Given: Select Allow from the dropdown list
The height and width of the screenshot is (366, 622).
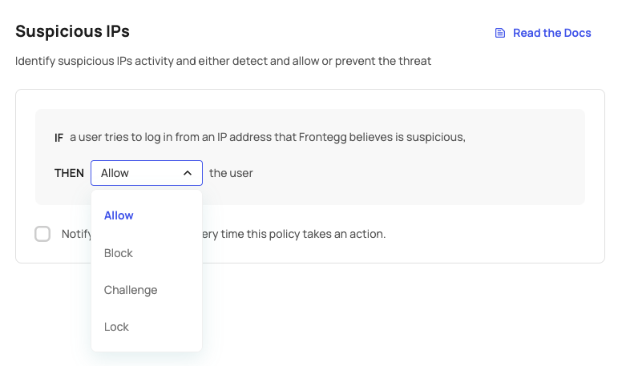Looking at the screenshot, I should [x=119, y=215].
